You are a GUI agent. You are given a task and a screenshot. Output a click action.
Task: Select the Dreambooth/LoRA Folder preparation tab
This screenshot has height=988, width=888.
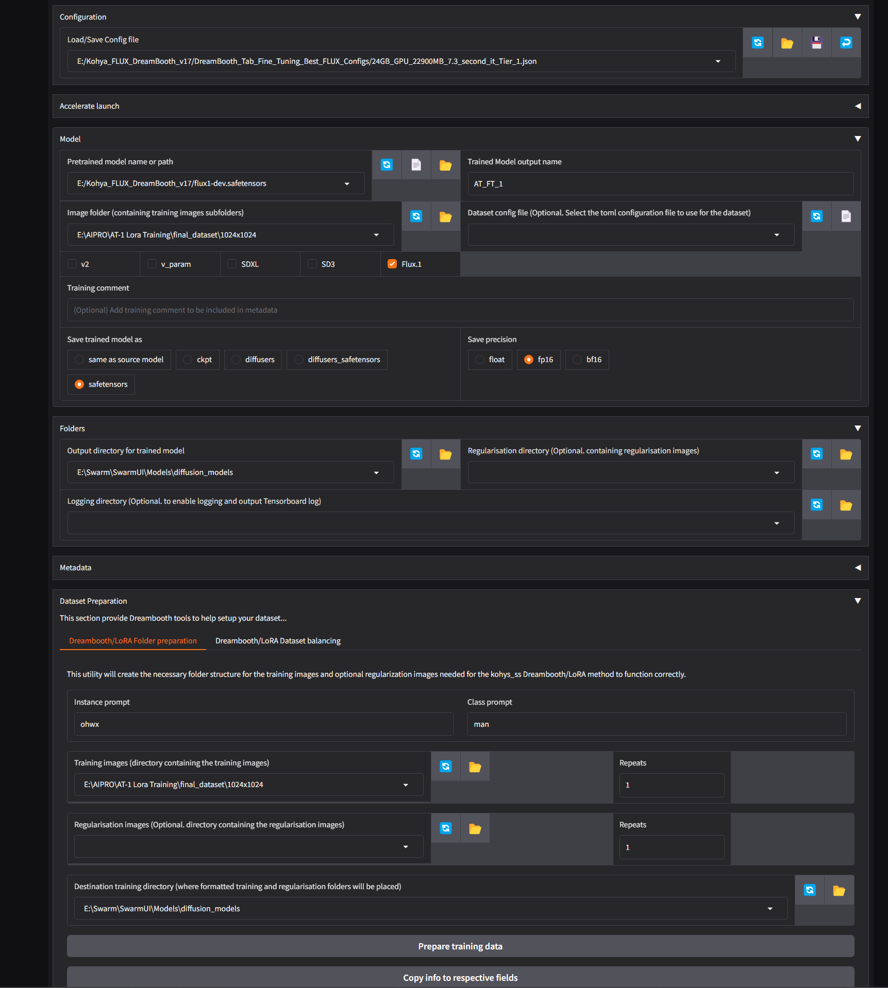(132, 640)
